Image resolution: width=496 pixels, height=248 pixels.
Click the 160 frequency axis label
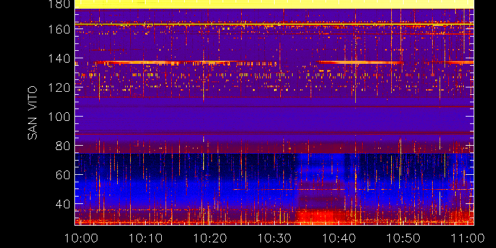tap(59, 29)
